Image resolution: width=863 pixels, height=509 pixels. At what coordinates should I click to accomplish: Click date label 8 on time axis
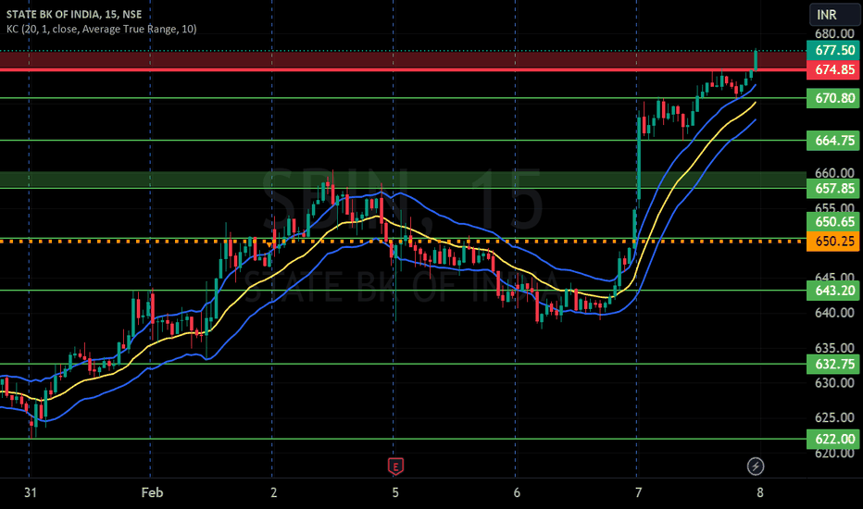click(x=759, y=492)
